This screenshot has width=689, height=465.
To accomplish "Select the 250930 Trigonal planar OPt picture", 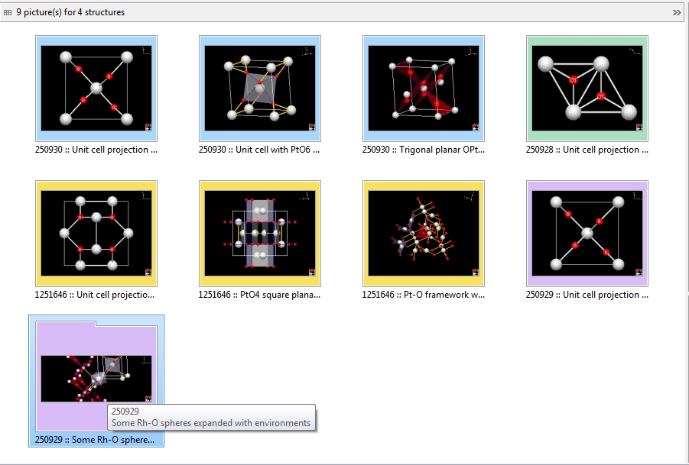I will point(424,88).
